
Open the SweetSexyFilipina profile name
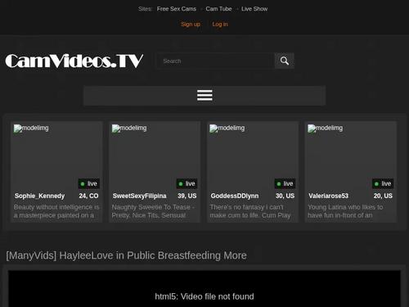(140, 196)
